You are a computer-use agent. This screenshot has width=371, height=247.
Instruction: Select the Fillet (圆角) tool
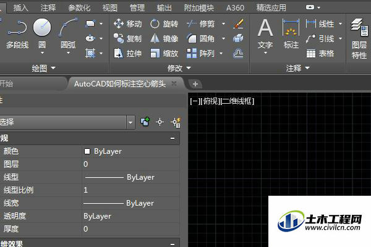tap(200, 38)
